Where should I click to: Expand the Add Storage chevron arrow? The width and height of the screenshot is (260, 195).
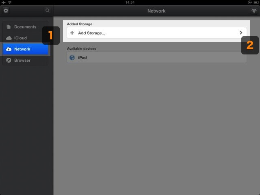[241, 32]
